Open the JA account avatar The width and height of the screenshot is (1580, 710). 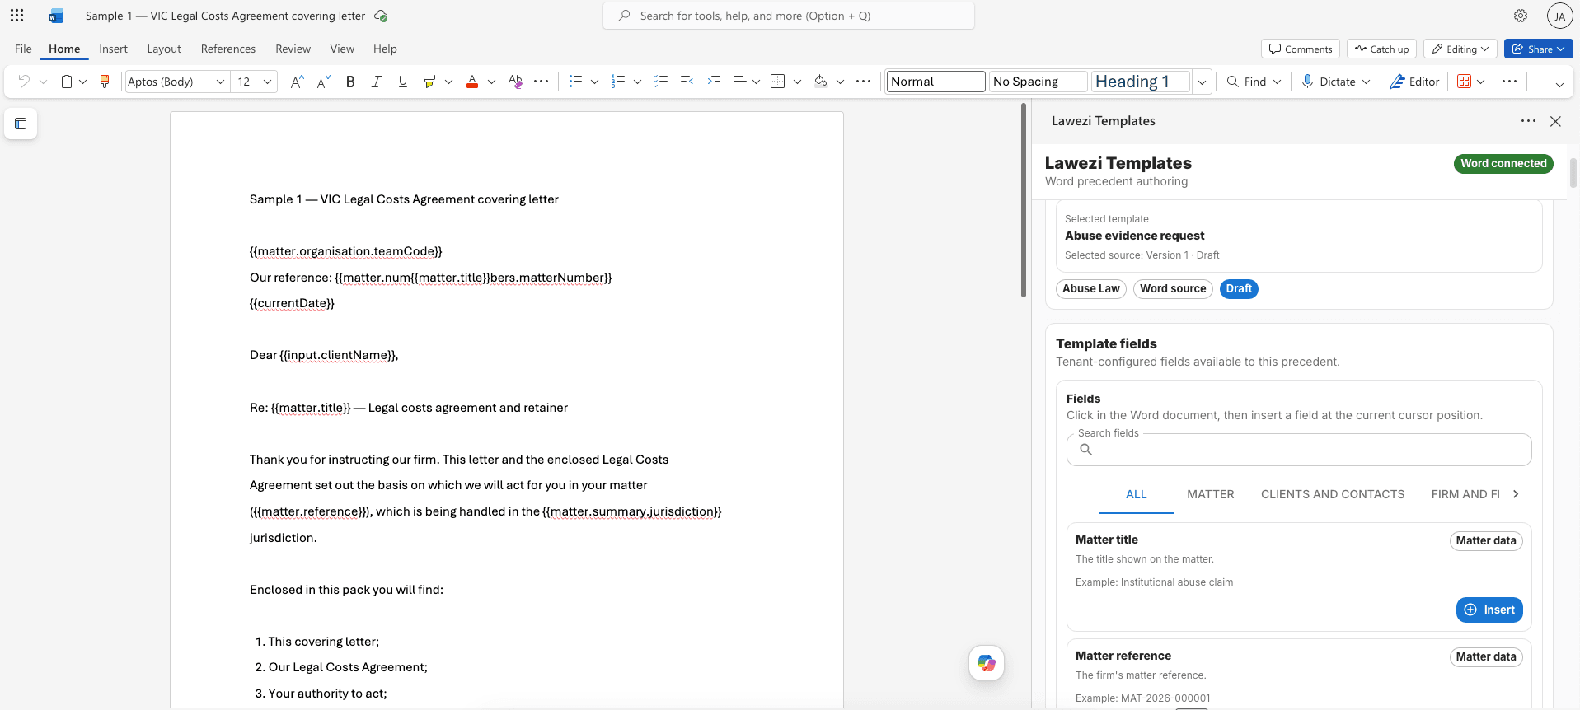click(1559, 16)
